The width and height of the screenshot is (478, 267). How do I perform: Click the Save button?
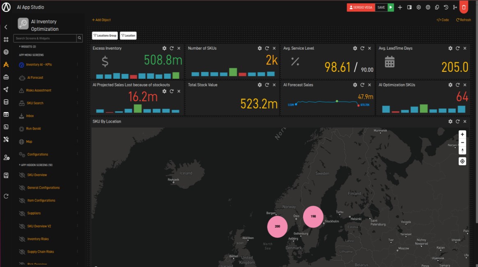click(x=381, y=7)
